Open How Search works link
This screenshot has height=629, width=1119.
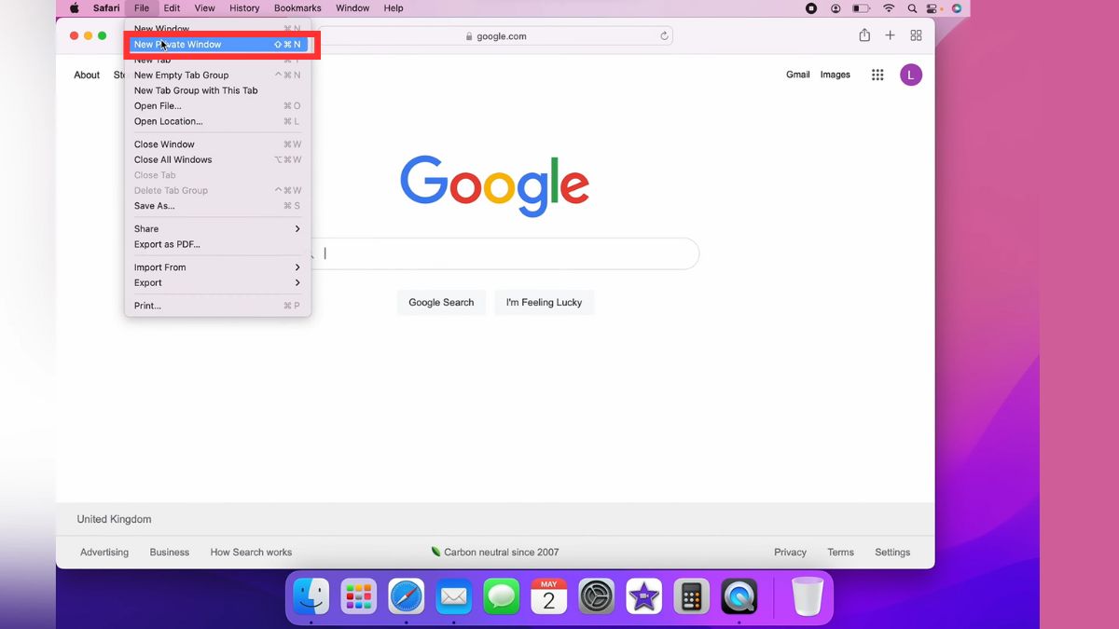point(251,553)
